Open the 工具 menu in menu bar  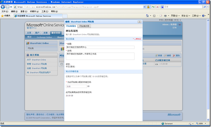(x=45, y=12)
